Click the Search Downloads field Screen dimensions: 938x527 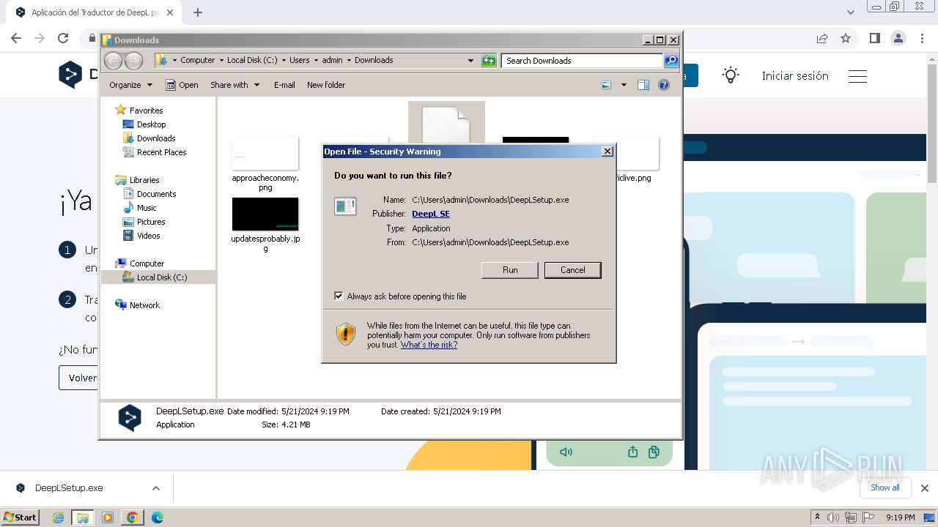pos(583,61)
